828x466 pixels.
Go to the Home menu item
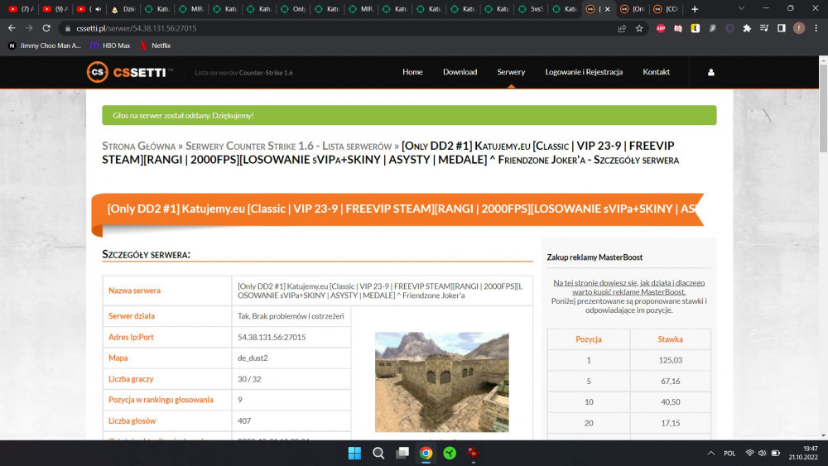[x=412, y=72]
